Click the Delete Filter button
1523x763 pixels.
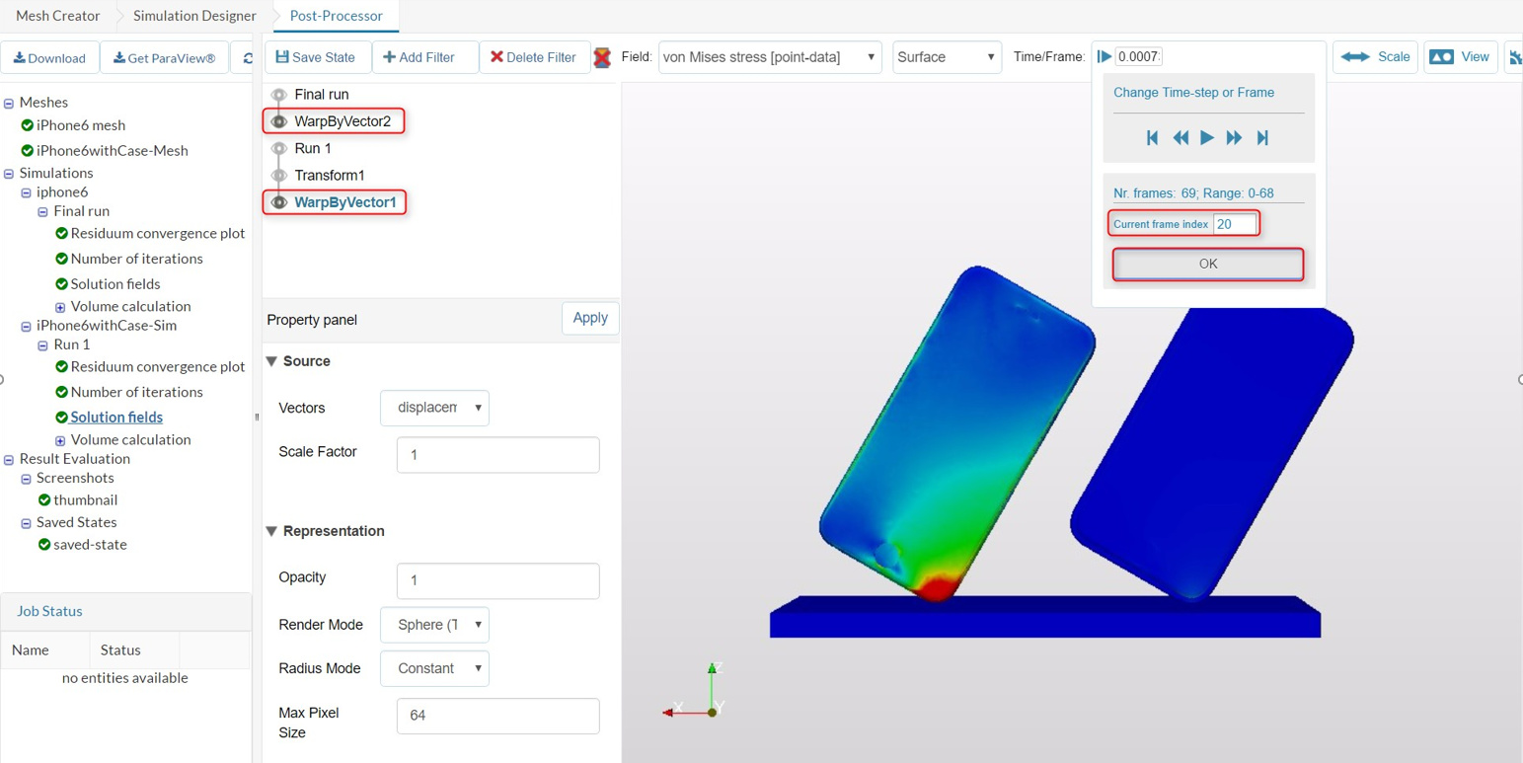click(534, 57)
